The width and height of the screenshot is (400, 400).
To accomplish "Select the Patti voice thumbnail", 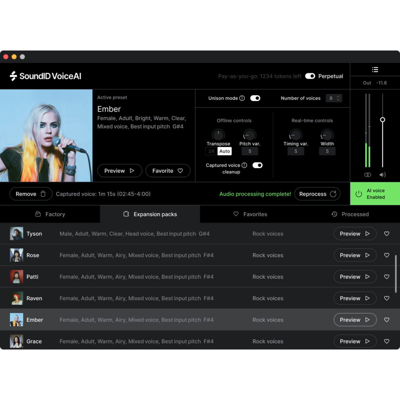I will (x=16, y=277).
